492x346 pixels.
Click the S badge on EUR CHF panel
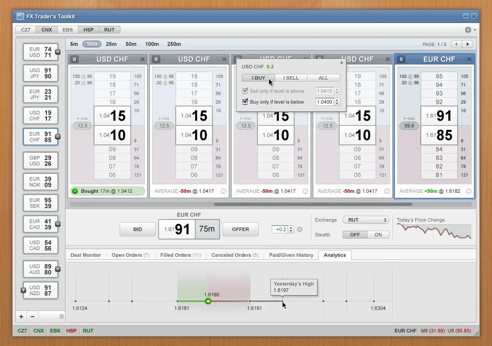click(x=401, y=59)
